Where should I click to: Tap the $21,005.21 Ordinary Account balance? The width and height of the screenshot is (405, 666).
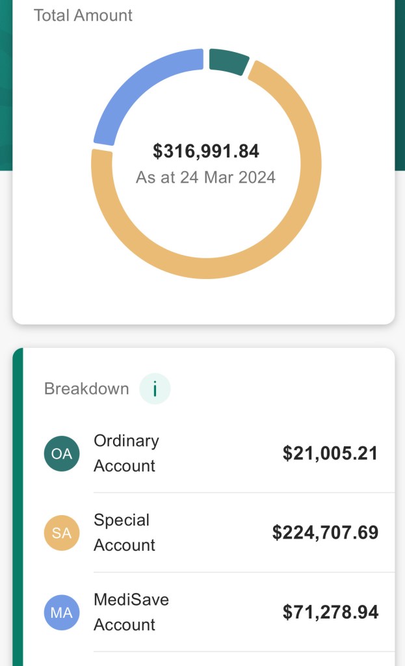[330, 453]
